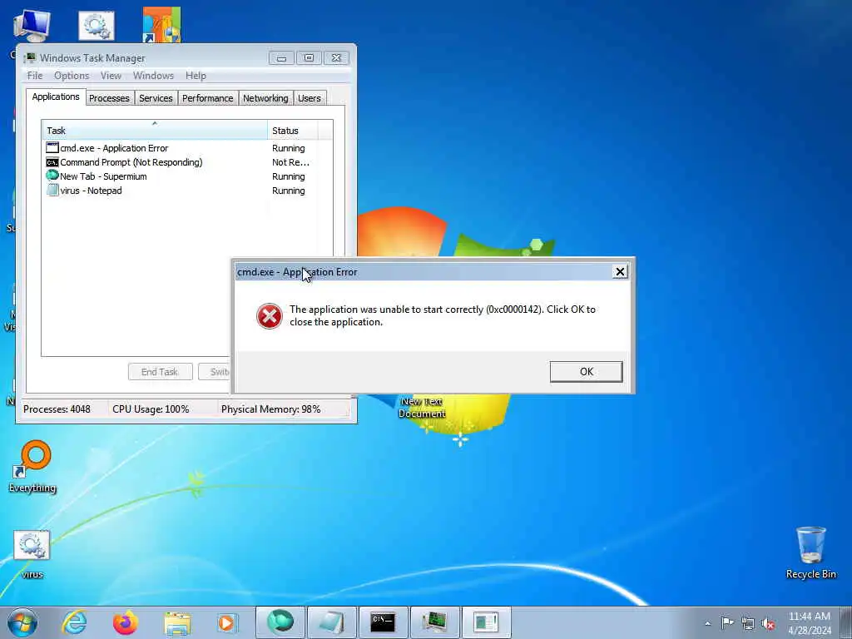Open the Action Center flag icon
The width and height of the screenshot is (852, 639).
[727, 622]
